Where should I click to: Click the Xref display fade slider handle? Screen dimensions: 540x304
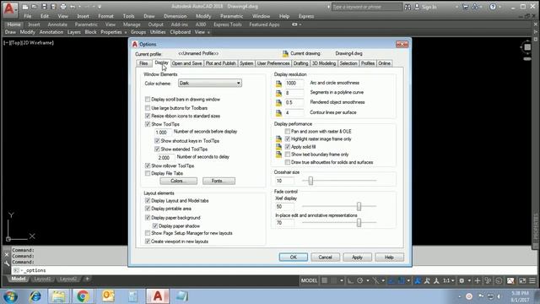[x=359, y=206]
